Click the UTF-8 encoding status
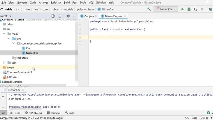The image size is (213, 120). pos(204,118)
